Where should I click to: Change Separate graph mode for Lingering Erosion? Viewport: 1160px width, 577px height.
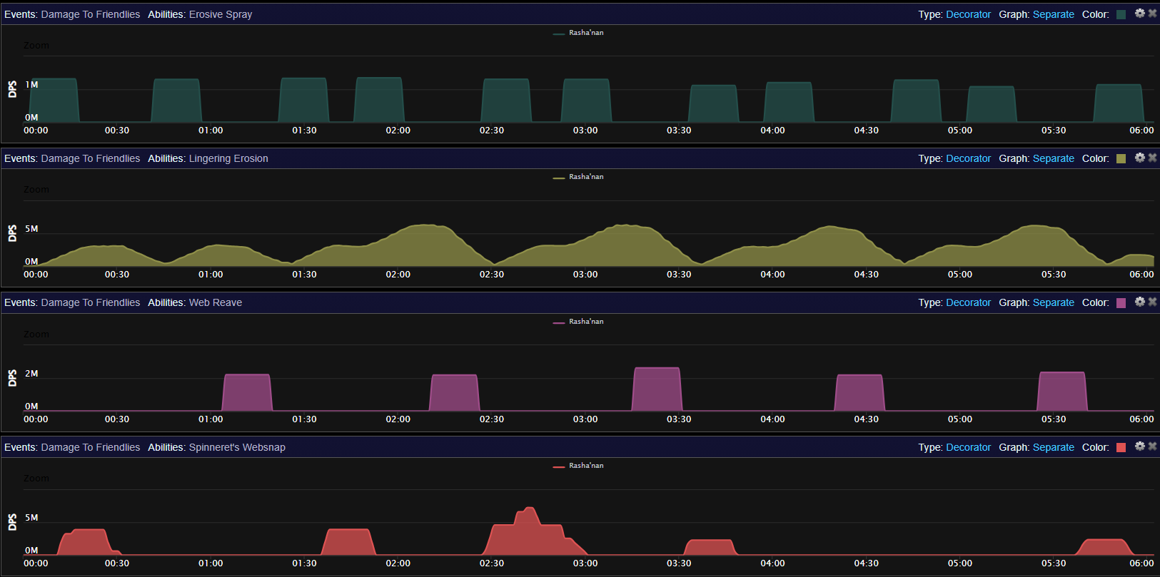pos(1054,158)
